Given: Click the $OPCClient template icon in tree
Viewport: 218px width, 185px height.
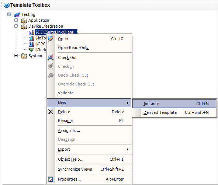Looking at the screenshot, I should pos(31,44).
